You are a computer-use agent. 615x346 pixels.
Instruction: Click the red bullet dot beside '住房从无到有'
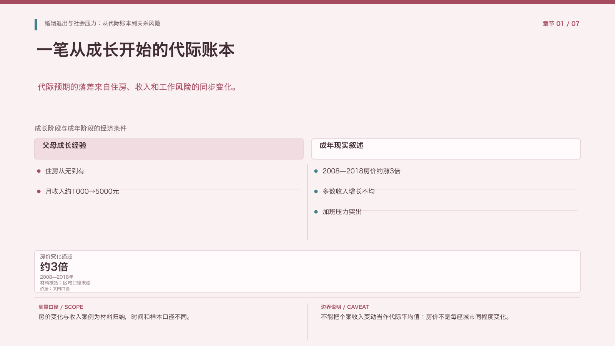pos(39,171)
